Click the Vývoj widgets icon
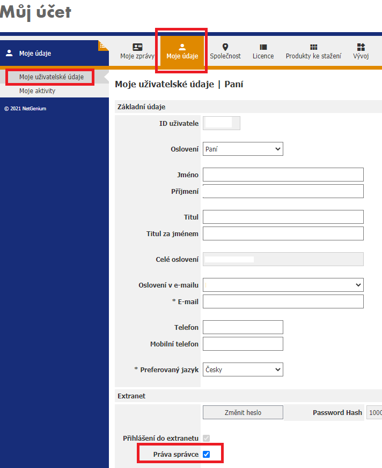 pos(361,47)
